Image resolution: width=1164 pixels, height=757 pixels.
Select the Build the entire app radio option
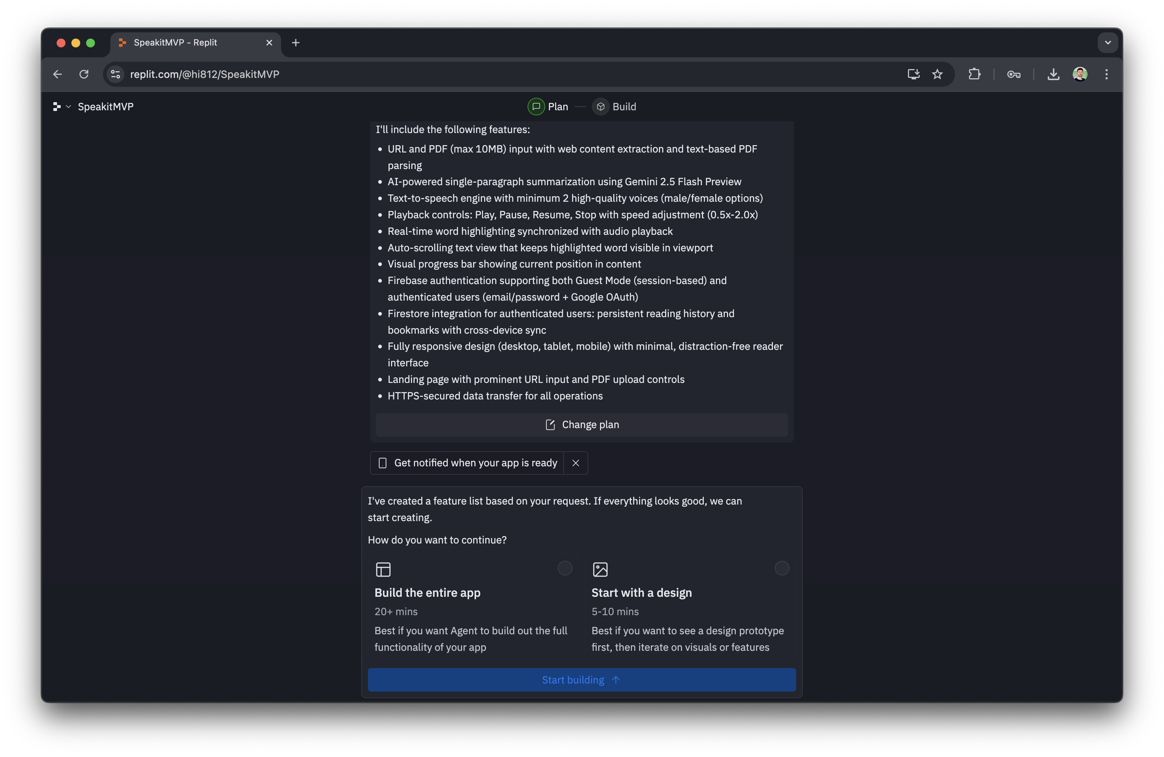(565, 568)
